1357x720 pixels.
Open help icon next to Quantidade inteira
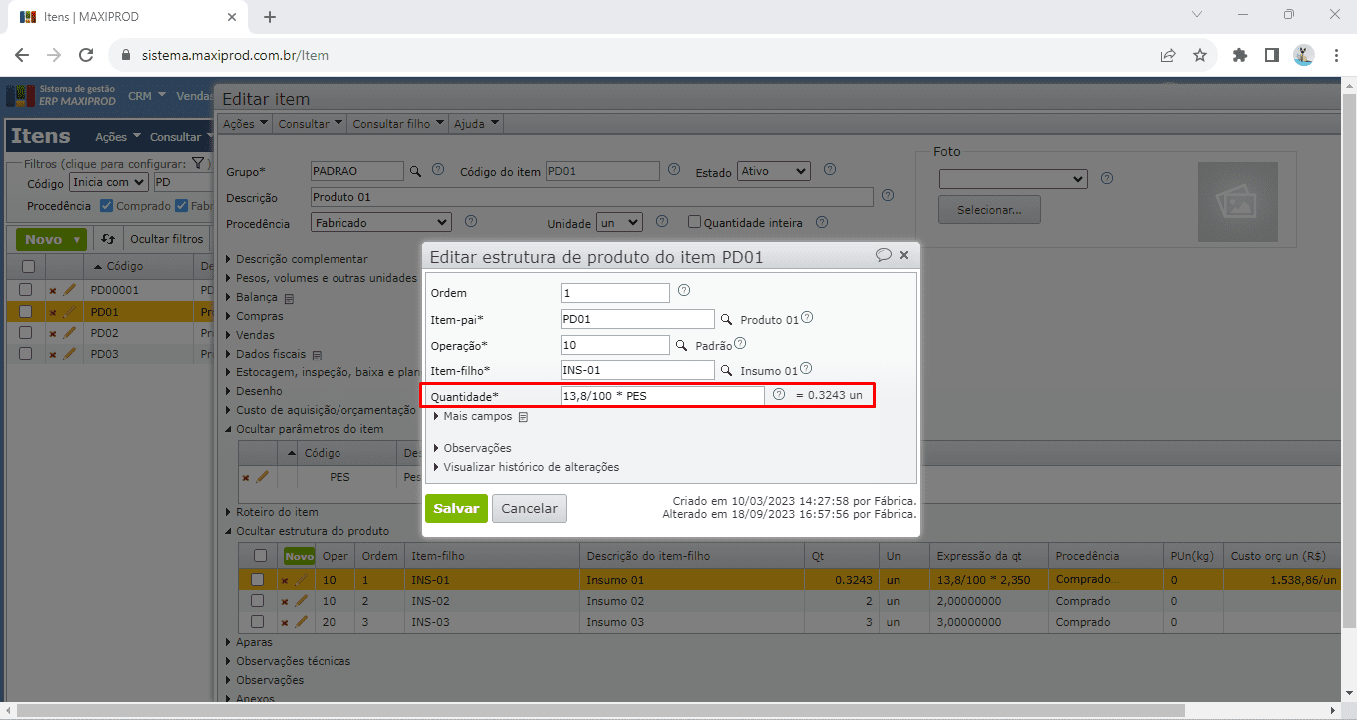click(x=823, y=222)
